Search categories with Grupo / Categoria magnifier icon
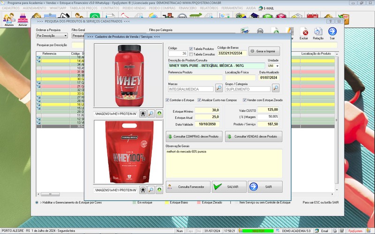Screen dimensions: 375x234 point(276,88)
